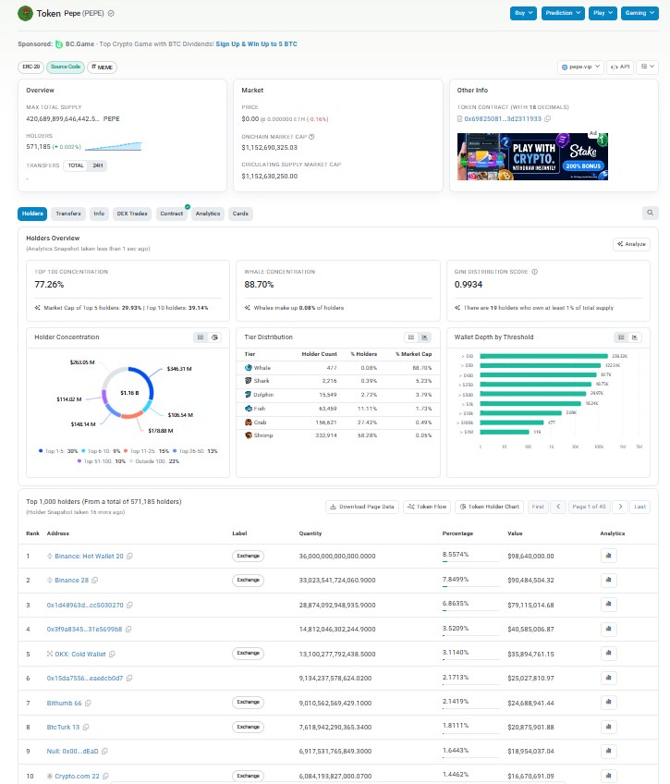Switch transfers to 24H view

[97, 165]
